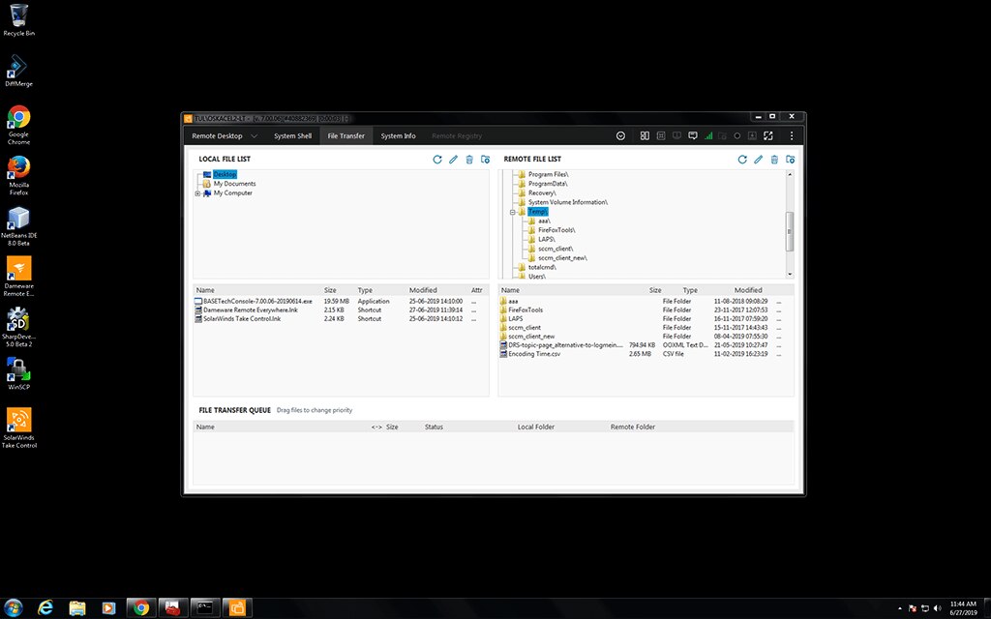Open the three-dot overflow menu
This screenshot has width=991, height=619.
(792, 135)
